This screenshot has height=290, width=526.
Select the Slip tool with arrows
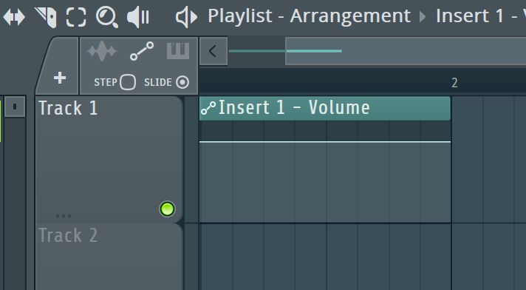14,17
